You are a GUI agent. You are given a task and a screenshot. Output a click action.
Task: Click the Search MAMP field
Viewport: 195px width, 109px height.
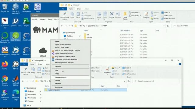coord(183,26)
